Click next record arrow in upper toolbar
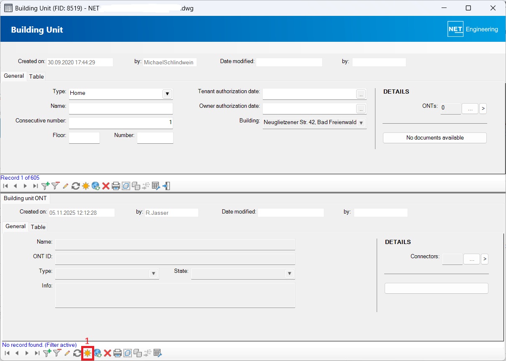Image resolution: width=506 pixels, height=361 pixels. 26,186
